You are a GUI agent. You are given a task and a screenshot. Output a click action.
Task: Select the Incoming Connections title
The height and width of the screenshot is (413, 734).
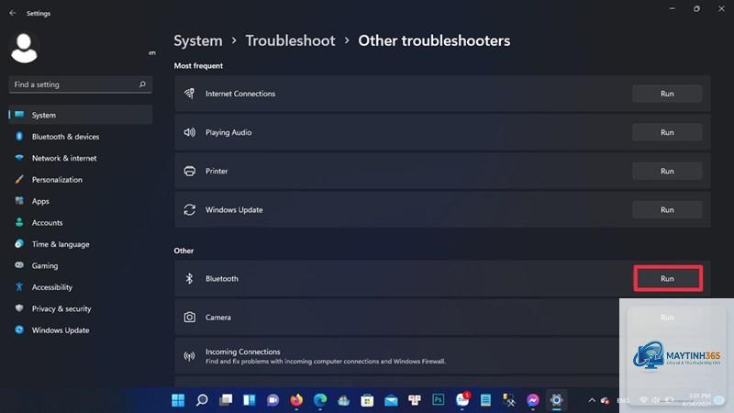(242, 352)
